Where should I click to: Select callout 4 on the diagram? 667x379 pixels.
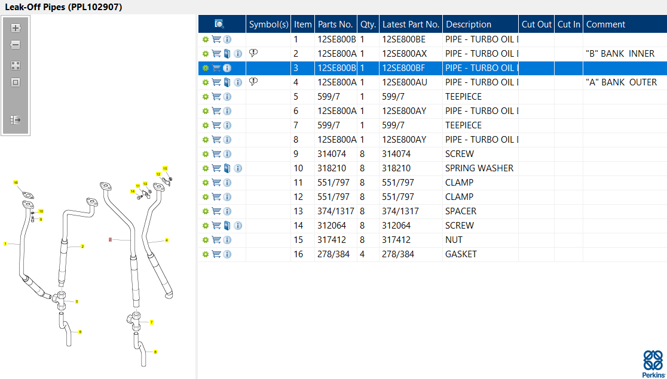(x=167, y=241)
